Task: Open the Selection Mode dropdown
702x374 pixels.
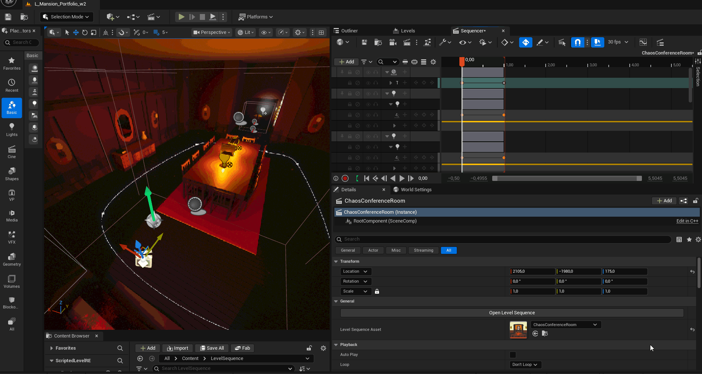Action: (66, 17)
